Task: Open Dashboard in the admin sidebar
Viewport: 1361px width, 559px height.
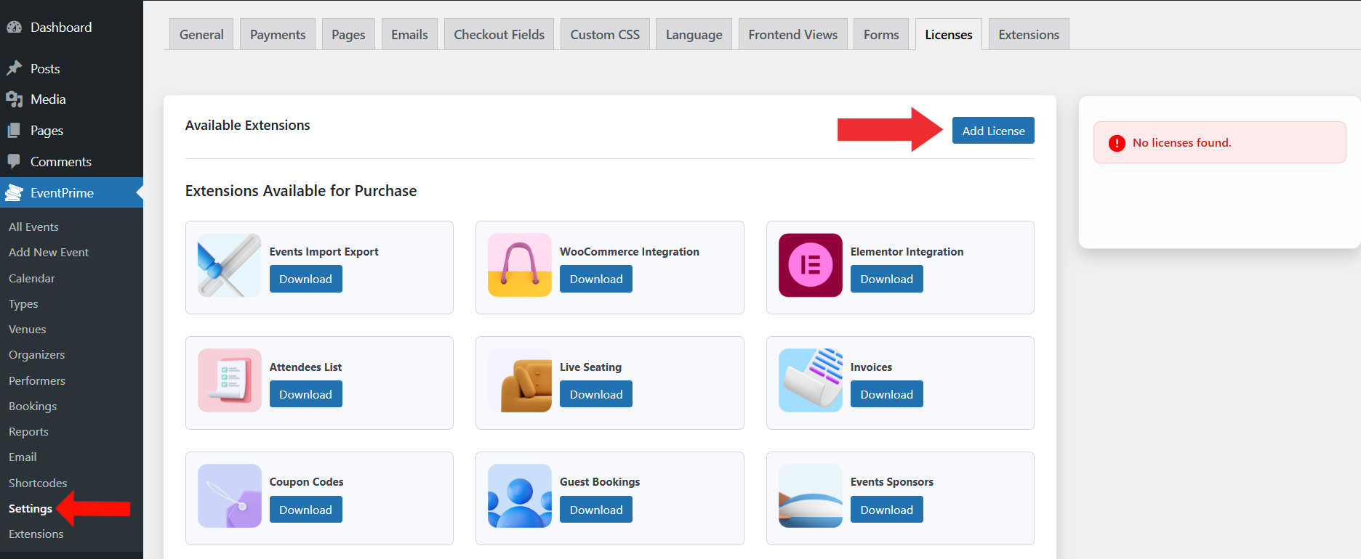Action: 61,28
